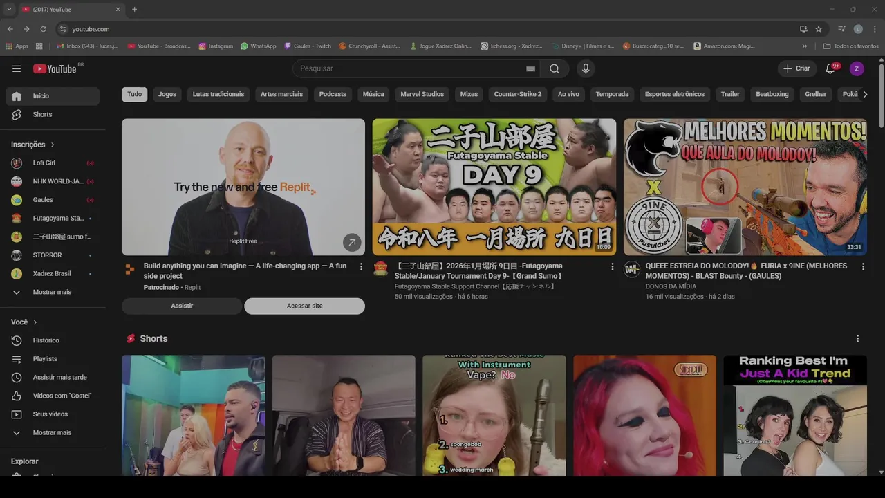
Task: Open Gaules channel subscription
Action: point(53,200)
